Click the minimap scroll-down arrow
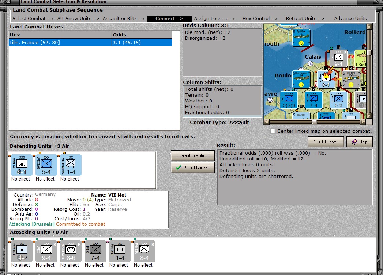 pos(369,116)
